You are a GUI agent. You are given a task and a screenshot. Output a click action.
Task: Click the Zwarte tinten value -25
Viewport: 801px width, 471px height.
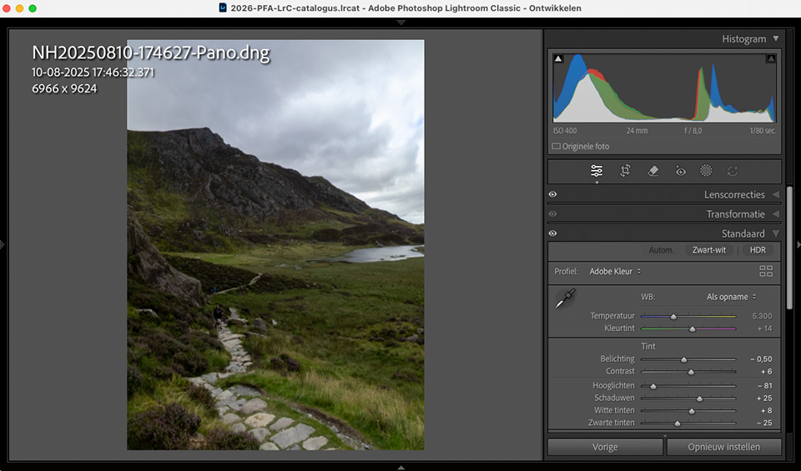point(765,423)
